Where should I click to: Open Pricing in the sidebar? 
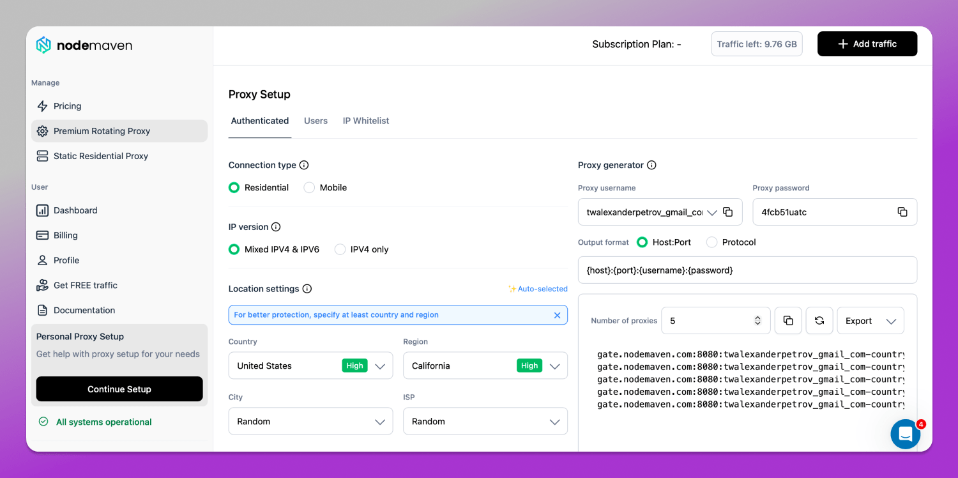pyautogui.click(x=119, y=106)
